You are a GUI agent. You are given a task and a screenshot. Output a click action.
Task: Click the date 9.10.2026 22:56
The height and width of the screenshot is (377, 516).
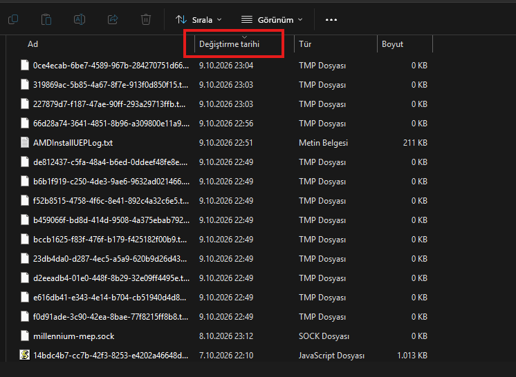(x=226, y=124)
